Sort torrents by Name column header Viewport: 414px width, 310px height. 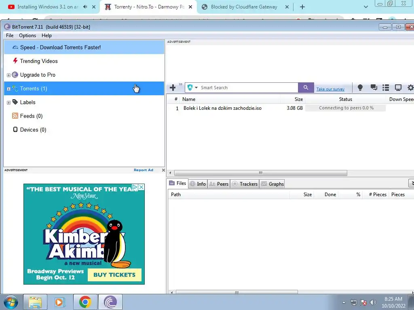coord(230,99)
